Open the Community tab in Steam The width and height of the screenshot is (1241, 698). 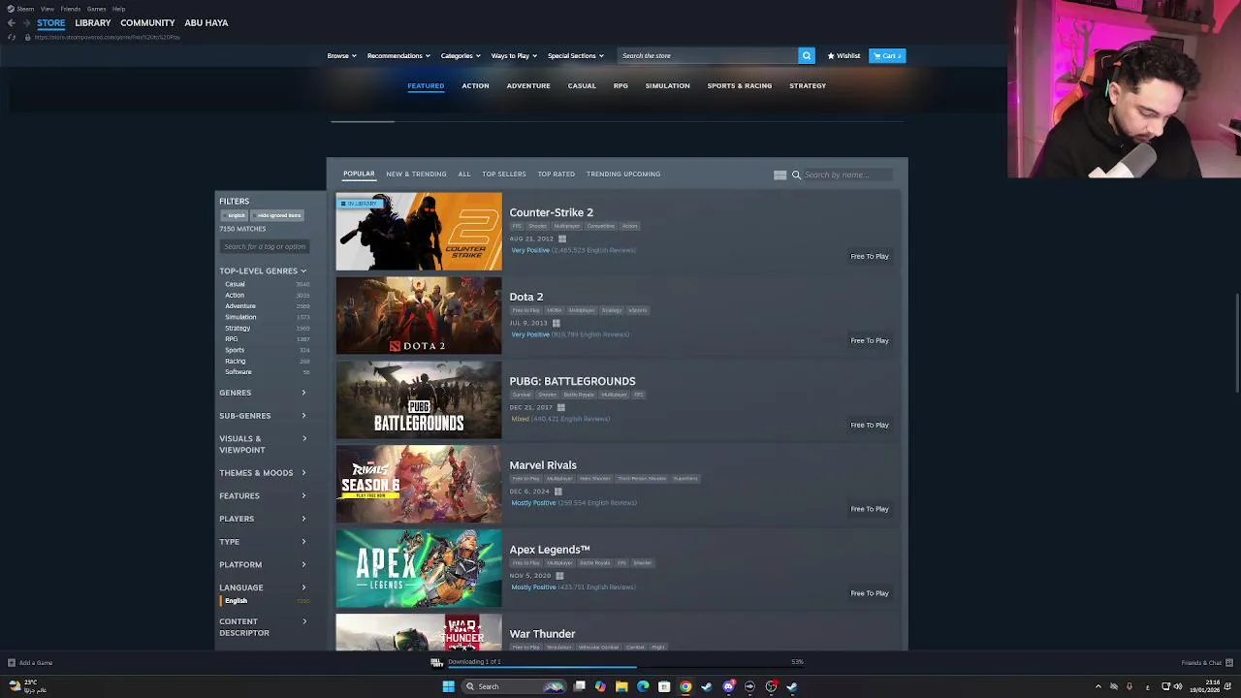[x=147, y=22]
